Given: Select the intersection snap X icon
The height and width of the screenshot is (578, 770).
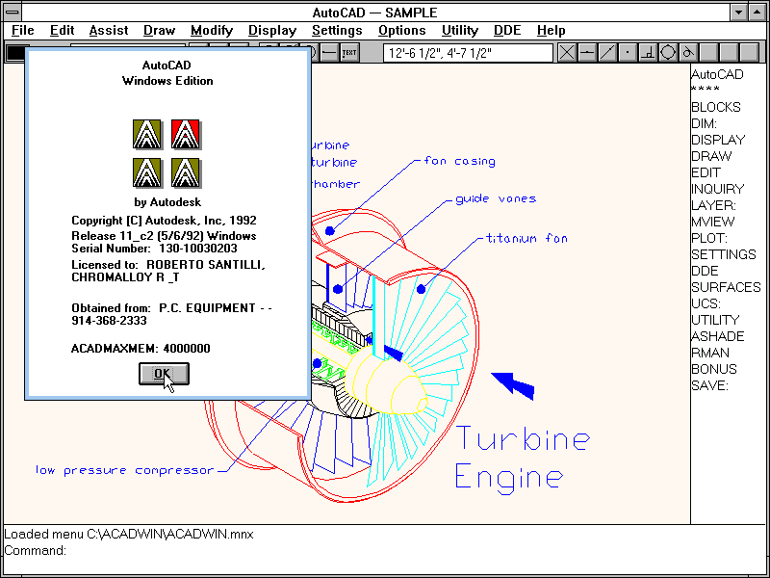Looking at the screenshot, I should (x=567, y=53).
